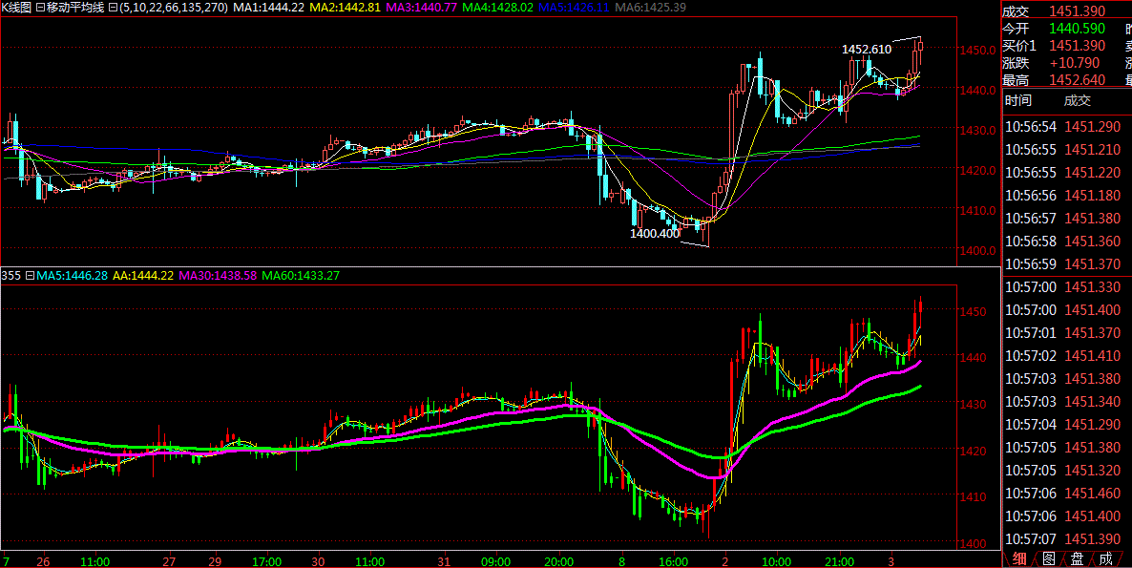Click the 1452.610 high price marker
Image resolution: width=1132 pixels, height=568 pixels.
click(866, 50)
